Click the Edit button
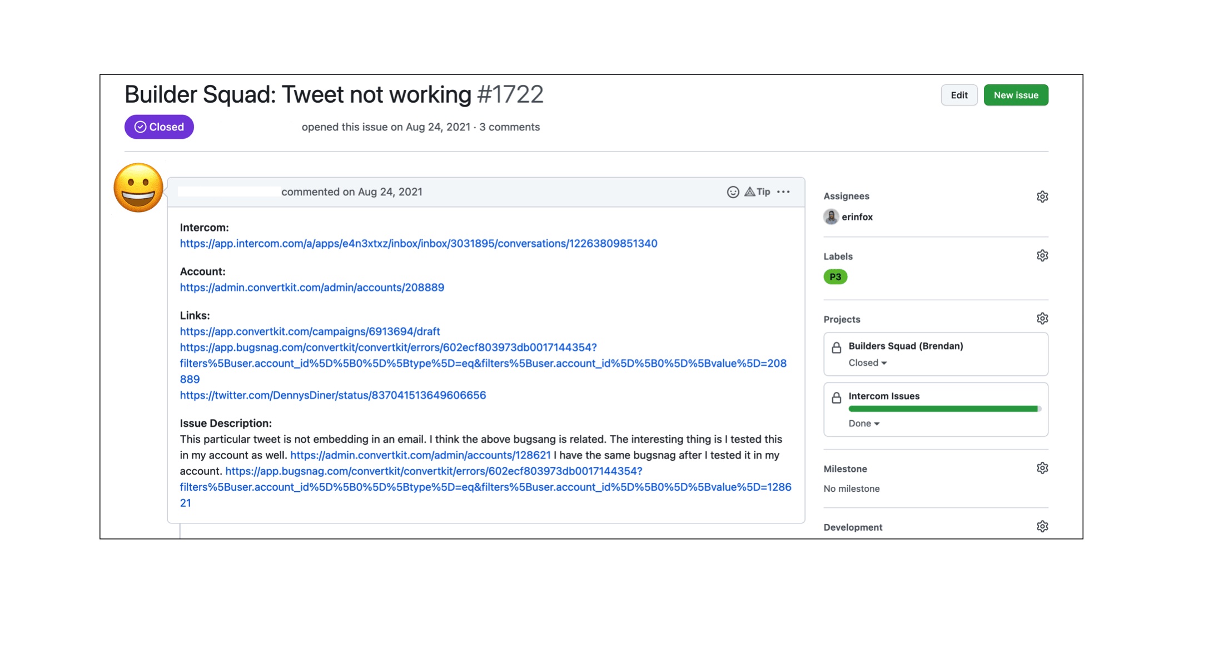The width and height of the screenshot is (1213, 645). pos(960,95)
